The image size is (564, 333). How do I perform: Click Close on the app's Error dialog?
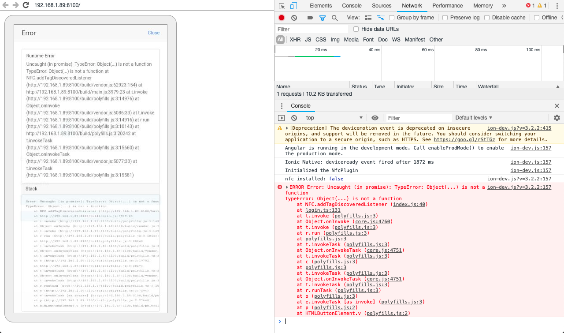coord(153,33)
